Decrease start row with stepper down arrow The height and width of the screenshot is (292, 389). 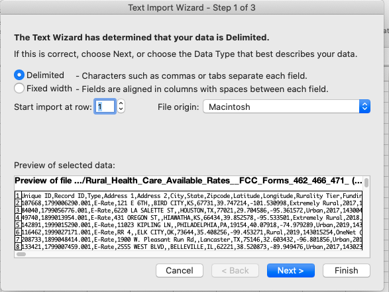click(121, 110)
